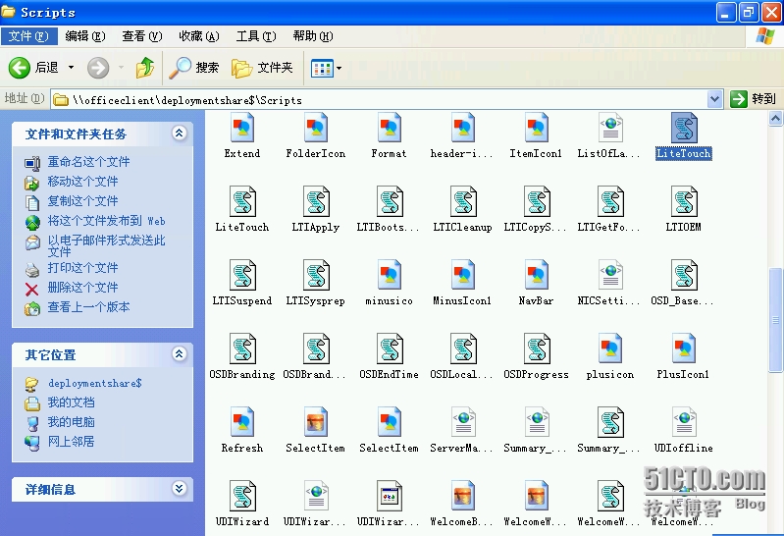
Task: Select the OSDEndTime script file
Action: click(x=389, y=355)
